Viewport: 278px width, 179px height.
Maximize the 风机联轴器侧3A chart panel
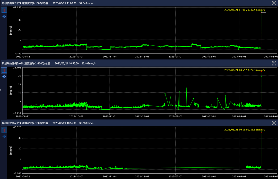pos(274,63)
